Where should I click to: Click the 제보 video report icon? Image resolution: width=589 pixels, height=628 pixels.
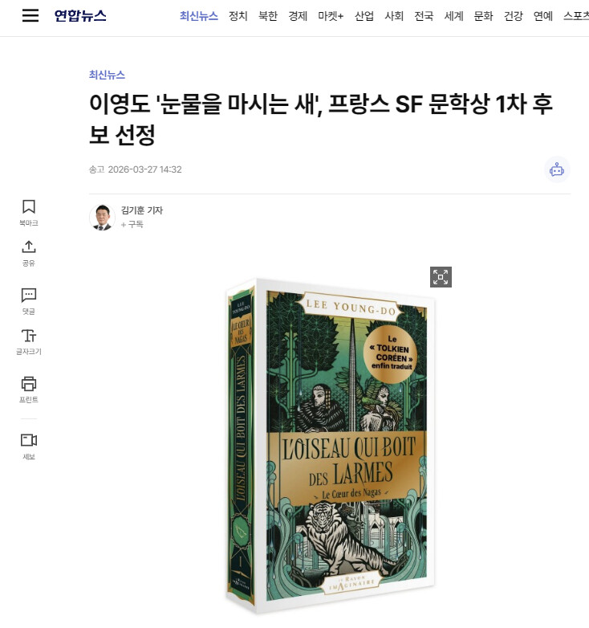(x=28, y=447)
